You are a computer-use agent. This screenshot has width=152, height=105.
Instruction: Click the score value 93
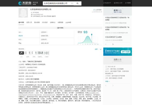[85, 32]
